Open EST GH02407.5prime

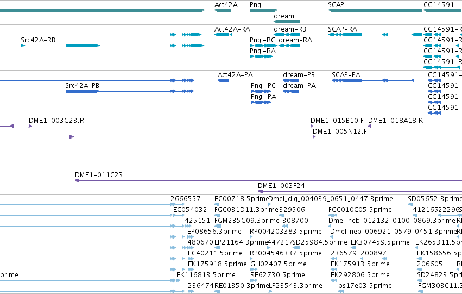click(x=279, y=264)
